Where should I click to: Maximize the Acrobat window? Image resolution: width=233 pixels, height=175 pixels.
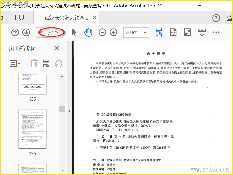216,6
